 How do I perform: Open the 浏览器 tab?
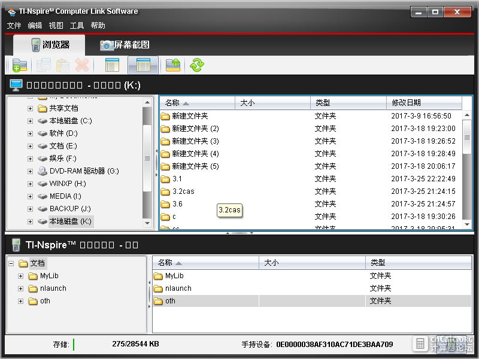(49, 45)
